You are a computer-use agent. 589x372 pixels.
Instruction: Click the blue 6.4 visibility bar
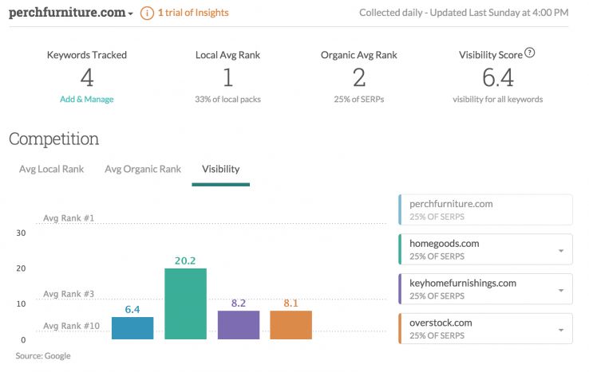pyautogui.click(x=132, y=328)
